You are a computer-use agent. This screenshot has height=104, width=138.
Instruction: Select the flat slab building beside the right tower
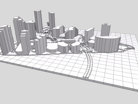click(x=89, y=35)
